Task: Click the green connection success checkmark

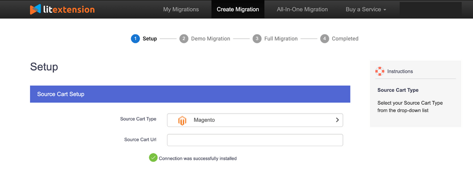Action: (x=153, y=158)
